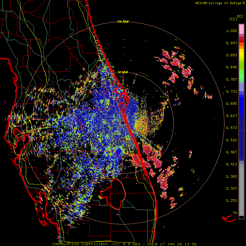Select the DCC label above the color bar
This screenshot has height=246, width=246.
[240, 16]
